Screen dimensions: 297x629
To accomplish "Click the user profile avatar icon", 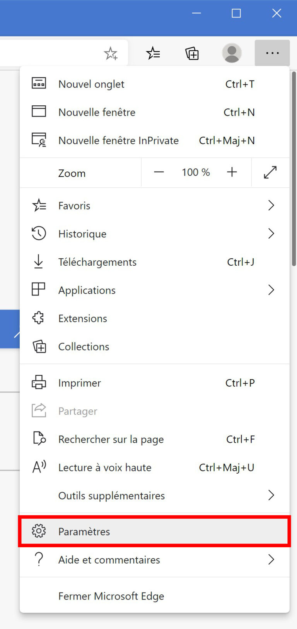I will click(x=232, y=53).
